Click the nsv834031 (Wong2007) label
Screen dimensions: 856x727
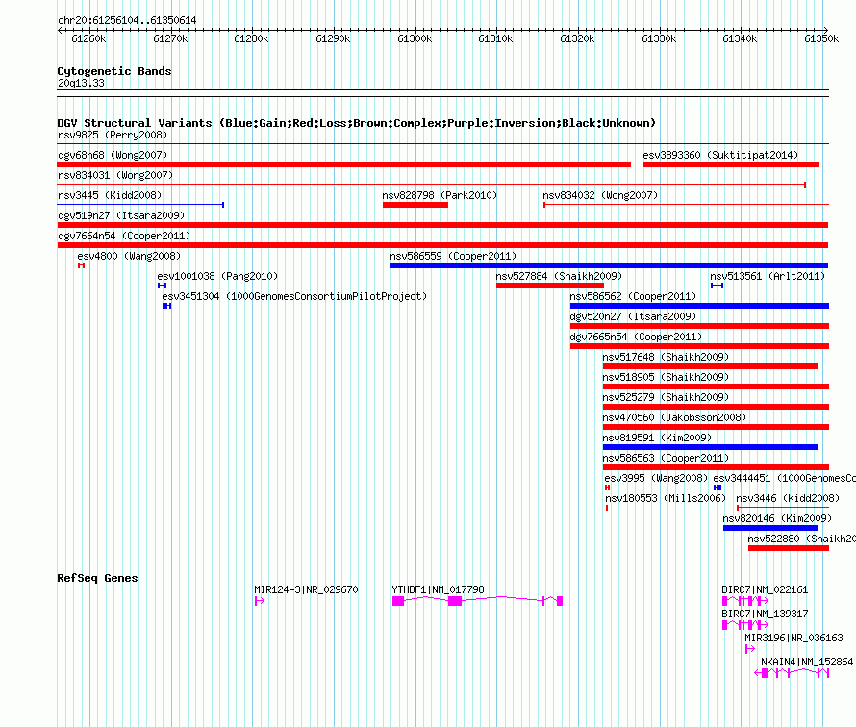pos(115,175)
